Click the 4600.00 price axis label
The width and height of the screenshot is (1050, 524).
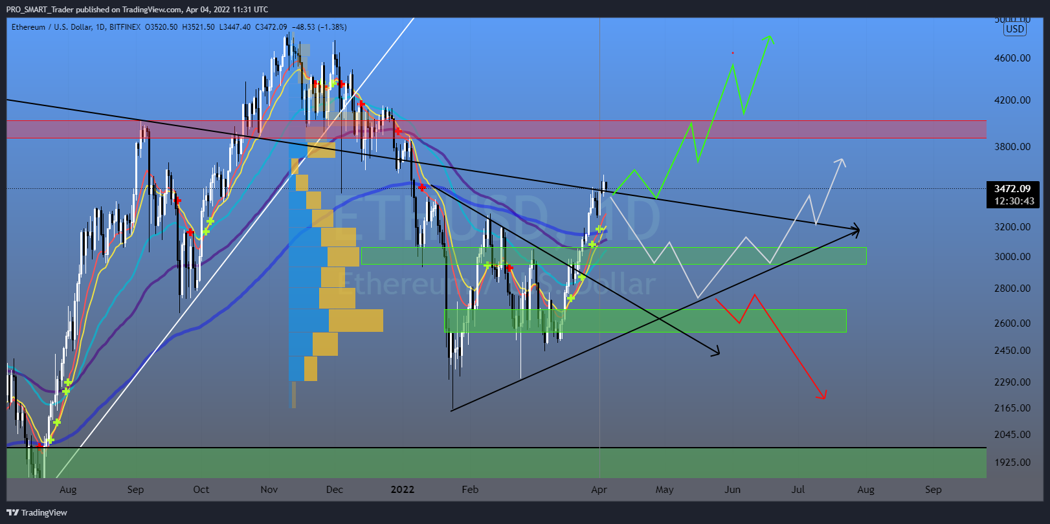pos(1012,58)
